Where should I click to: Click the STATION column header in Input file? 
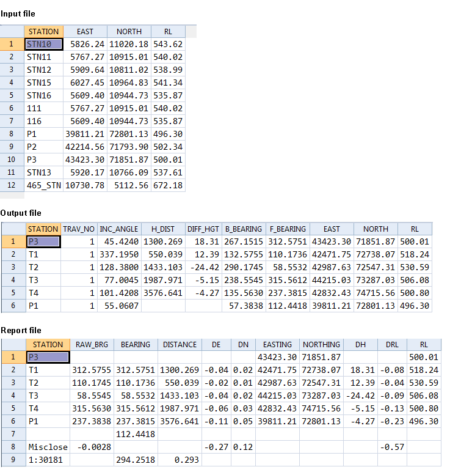43,32
